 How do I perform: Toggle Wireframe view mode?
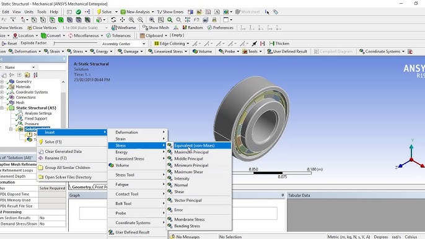pyautogui.click(x=124, y=28)
